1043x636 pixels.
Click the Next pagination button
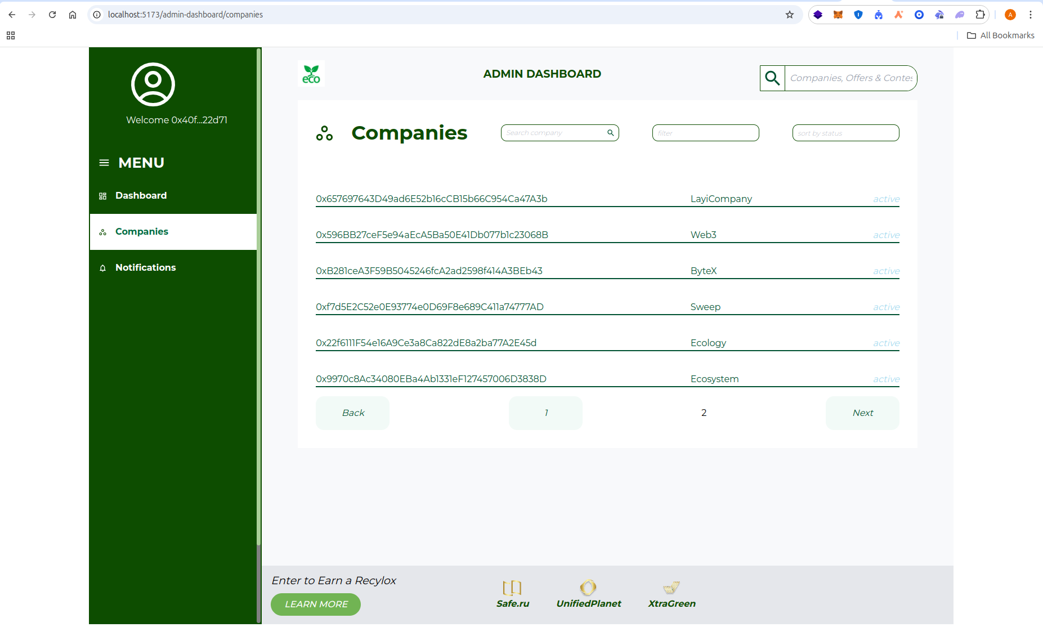coord(862,413)
